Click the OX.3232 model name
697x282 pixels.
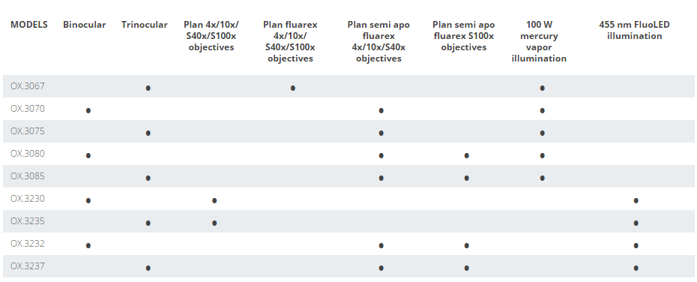(28, 243)
